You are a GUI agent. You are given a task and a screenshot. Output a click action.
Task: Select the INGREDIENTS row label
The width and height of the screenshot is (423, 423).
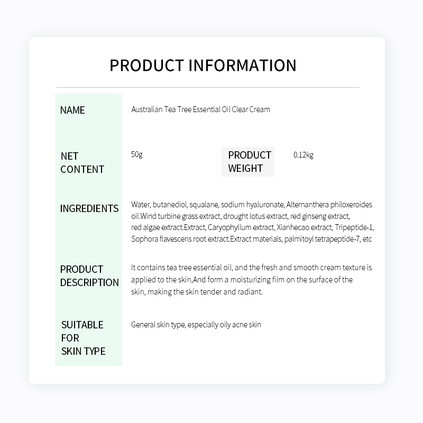click(x=89, y=208)
